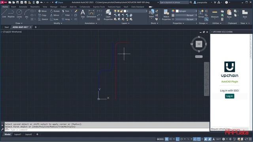The width and height of the screenshot is (253, 142).
Task: Expand the Layers panel
Action: pyautogui.click(x=125, y=23)
